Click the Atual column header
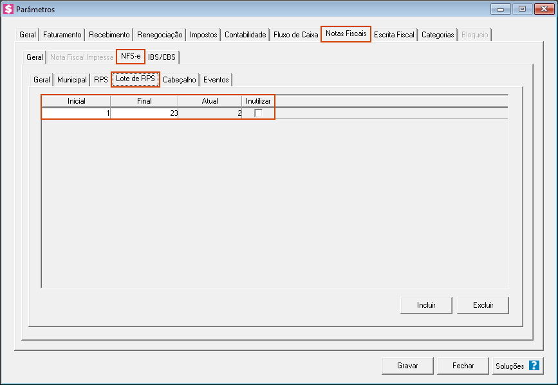 point(210,101)
